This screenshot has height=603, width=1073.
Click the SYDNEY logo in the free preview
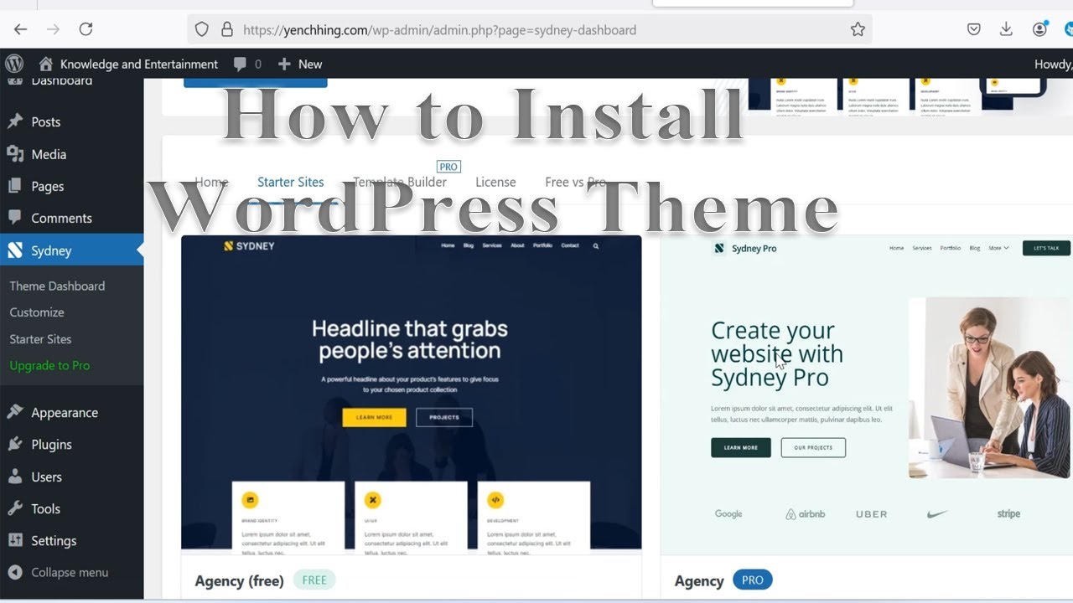coord(249,246)
